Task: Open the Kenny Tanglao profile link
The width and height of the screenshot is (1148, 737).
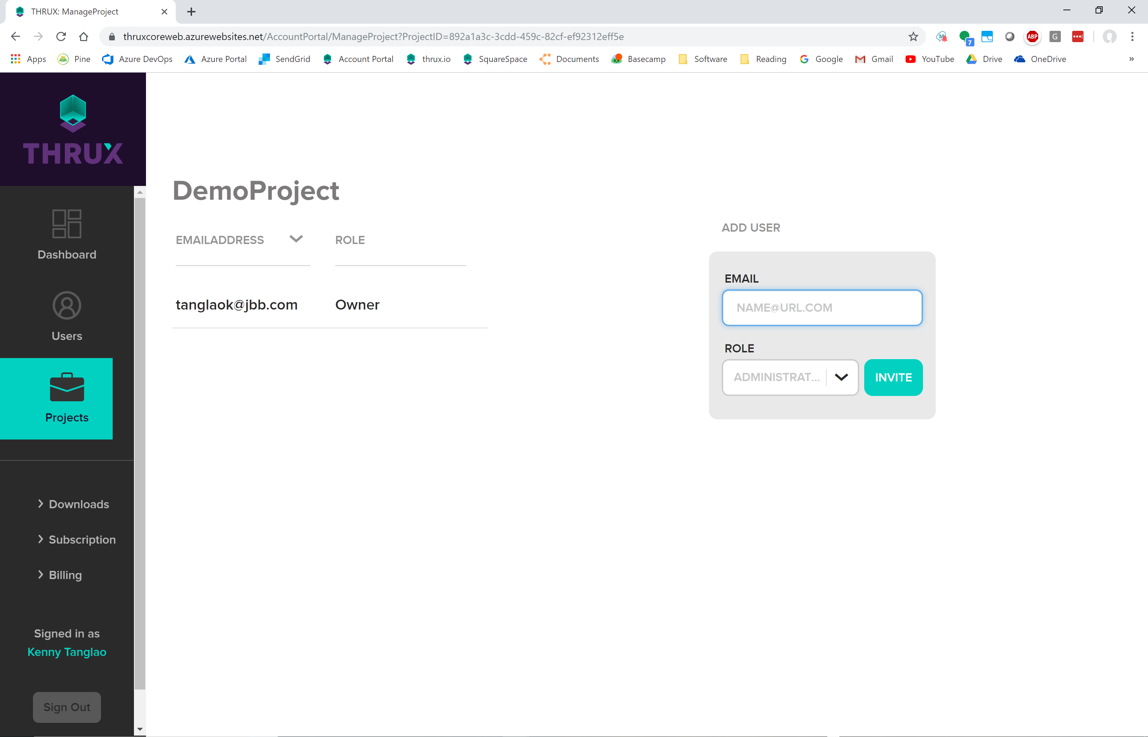Action: click(67, 652)
